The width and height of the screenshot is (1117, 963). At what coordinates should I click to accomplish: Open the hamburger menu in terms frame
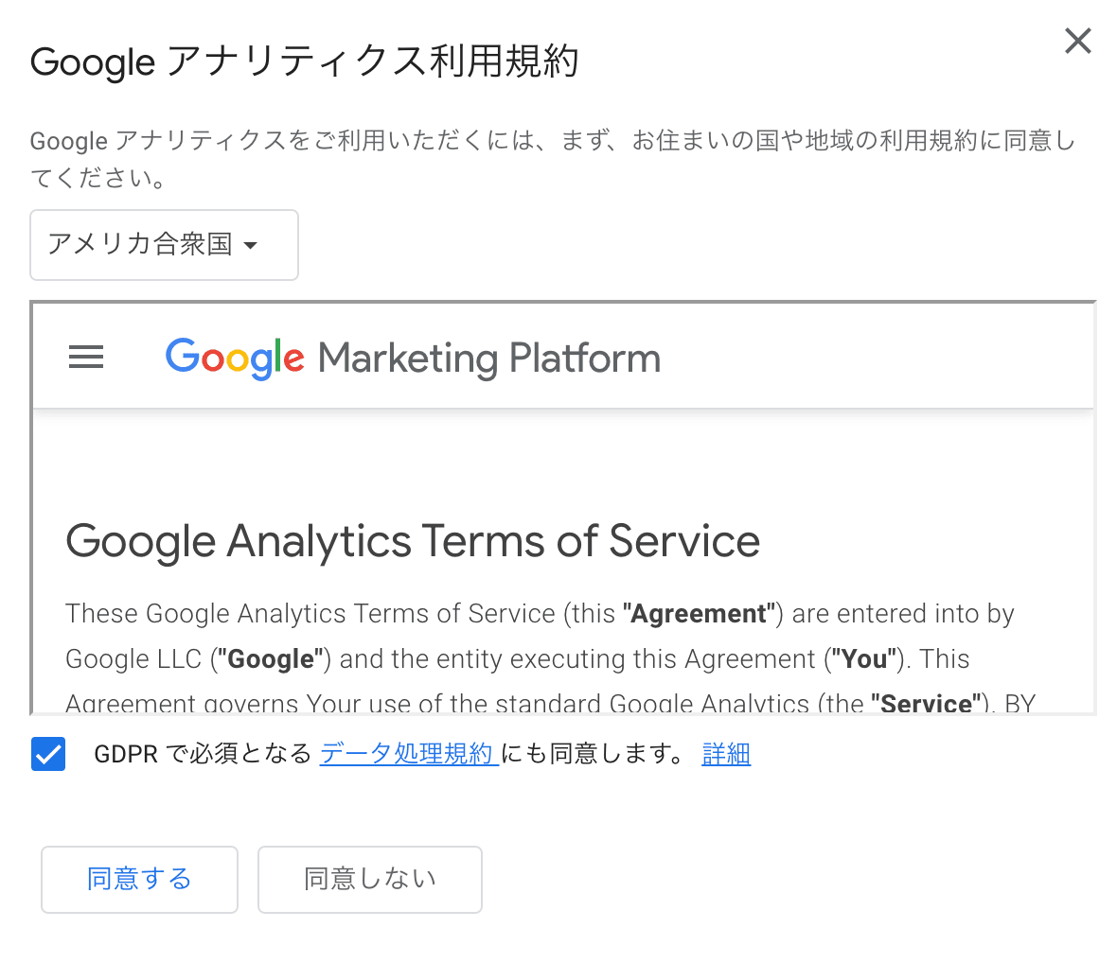86,358
